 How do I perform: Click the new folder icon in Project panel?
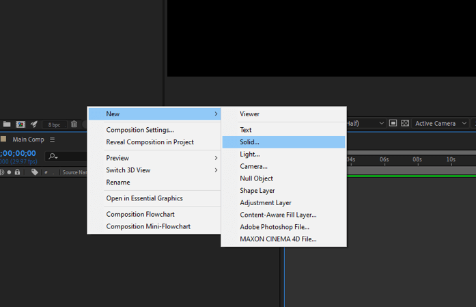pyautogui.click(x=7, y=124)
